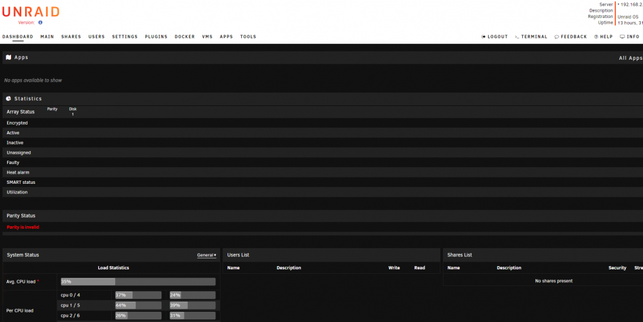This screenshot has width=643, height=322.
Task: Open the Docker tab
Action: 185,37
